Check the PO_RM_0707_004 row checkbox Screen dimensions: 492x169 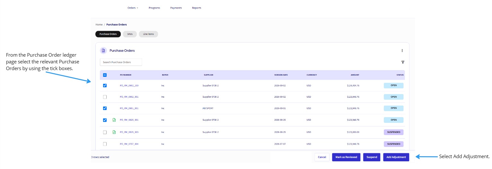105,144
